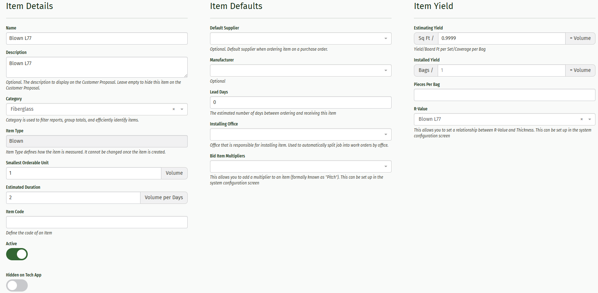598x293 pixels.
Task: Click the Name input field
Action: click(x=97, y=38)
